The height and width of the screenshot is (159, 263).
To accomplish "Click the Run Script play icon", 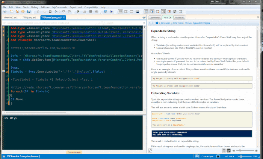I will pos(79,12).
